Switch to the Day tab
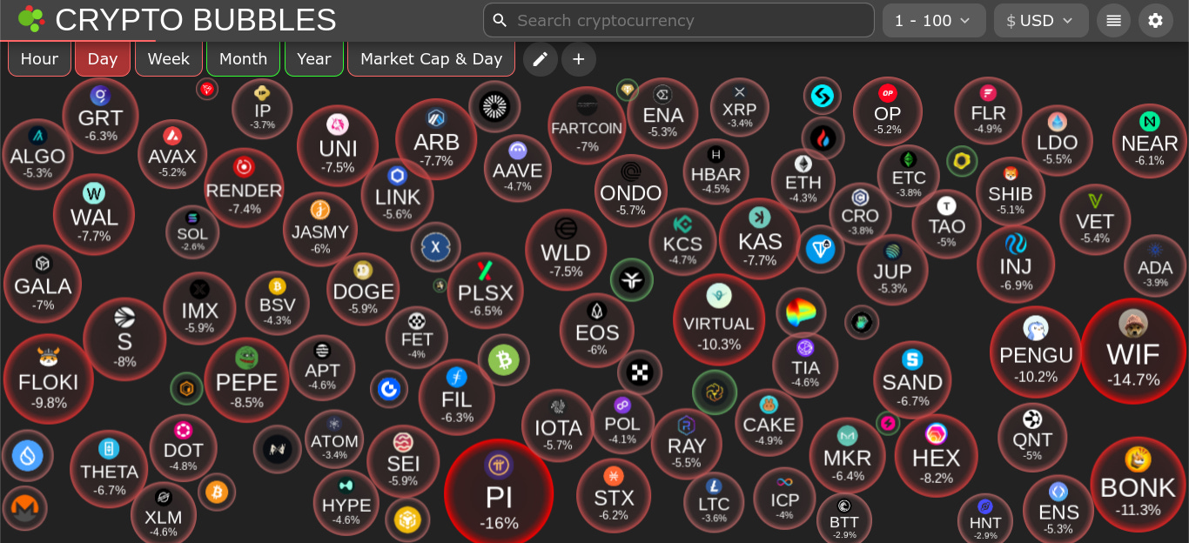This screenshot has height=543, width=1189. 103,59
